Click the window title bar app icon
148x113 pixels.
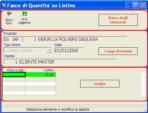pos(4,5)
